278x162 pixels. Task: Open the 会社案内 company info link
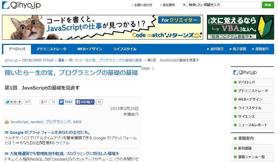click(x=169, y=5)
